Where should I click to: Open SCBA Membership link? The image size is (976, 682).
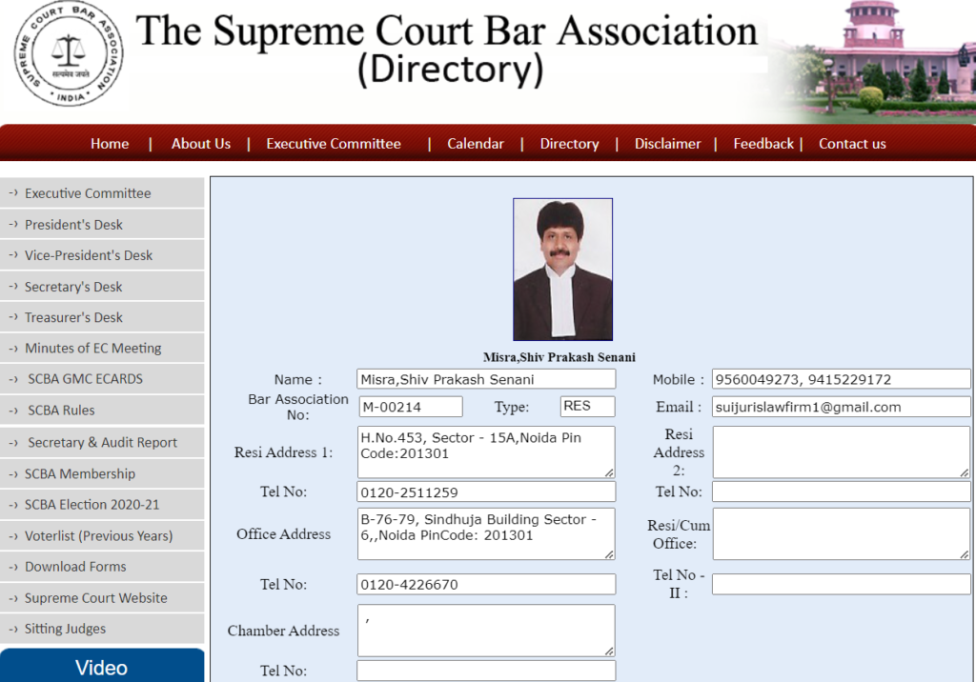tap(102, 473)
